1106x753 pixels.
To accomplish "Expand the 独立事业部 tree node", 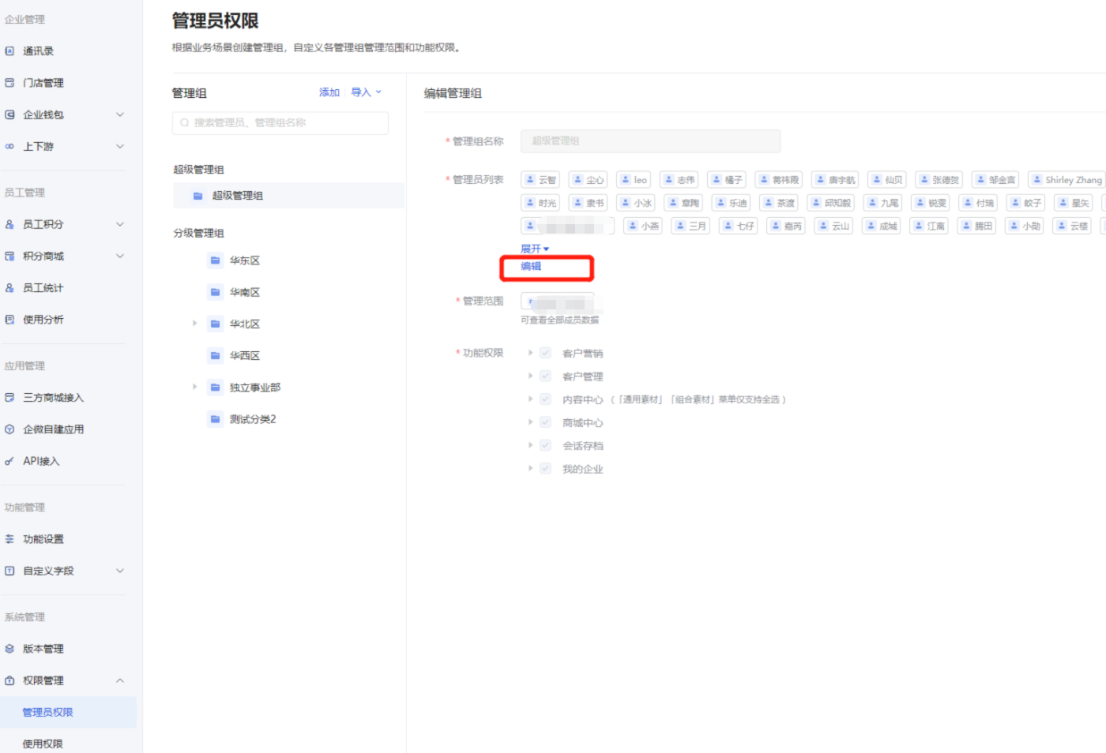I will click(x=194, y=387).
